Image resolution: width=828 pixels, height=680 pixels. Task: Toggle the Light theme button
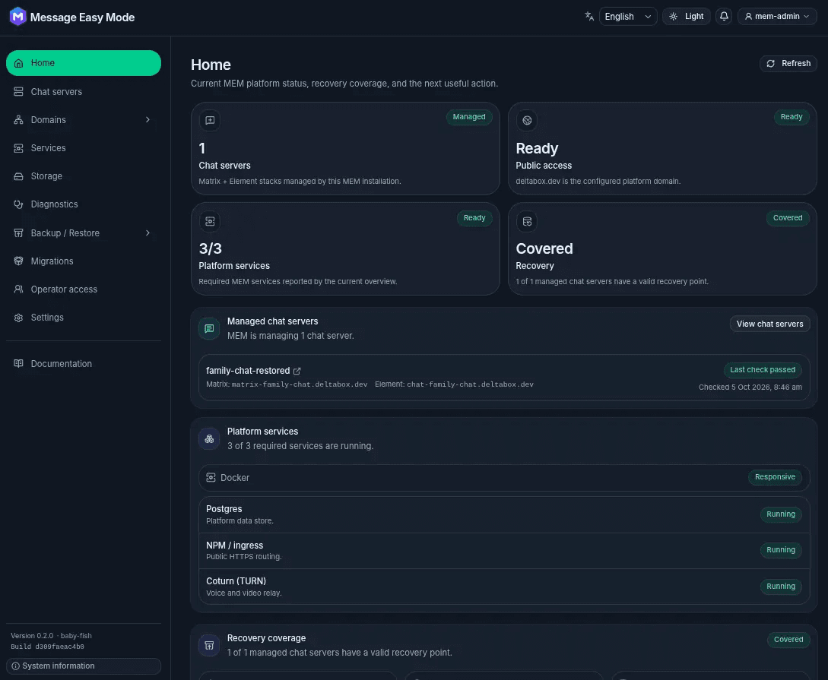(687, 17)
